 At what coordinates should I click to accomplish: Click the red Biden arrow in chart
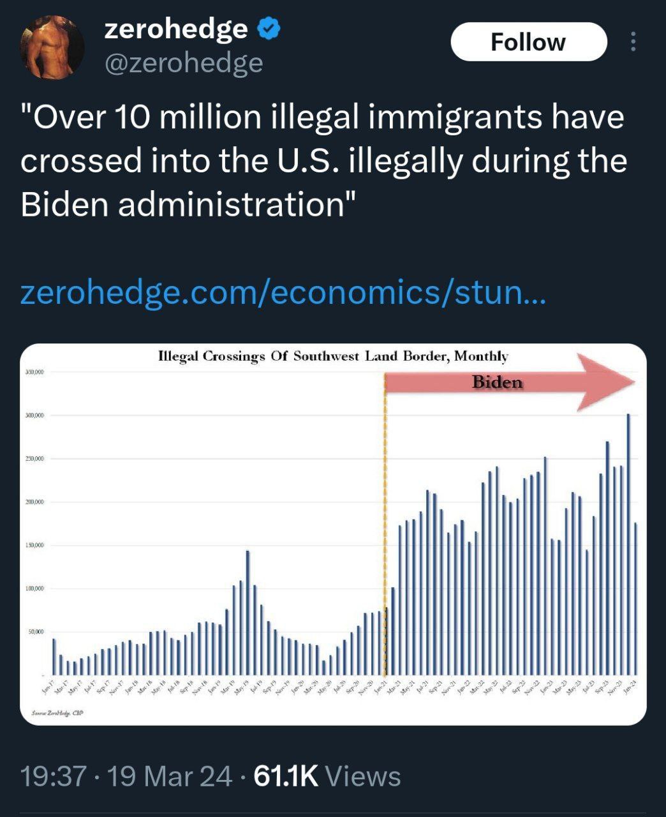(510, 382)
